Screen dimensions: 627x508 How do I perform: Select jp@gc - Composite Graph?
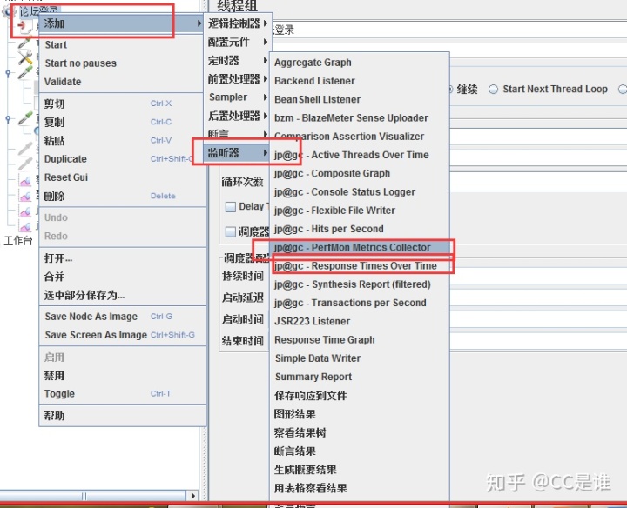(x=360, y=173)
